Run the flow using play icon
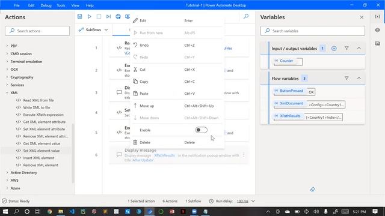The width and height of the screenshot is (385, 216). click(x=90, y=16)
